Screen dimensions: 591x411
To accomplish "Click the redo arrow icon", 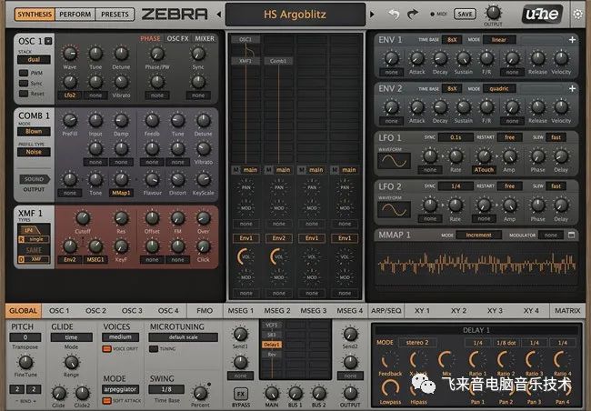I will (x=413, y=15).
